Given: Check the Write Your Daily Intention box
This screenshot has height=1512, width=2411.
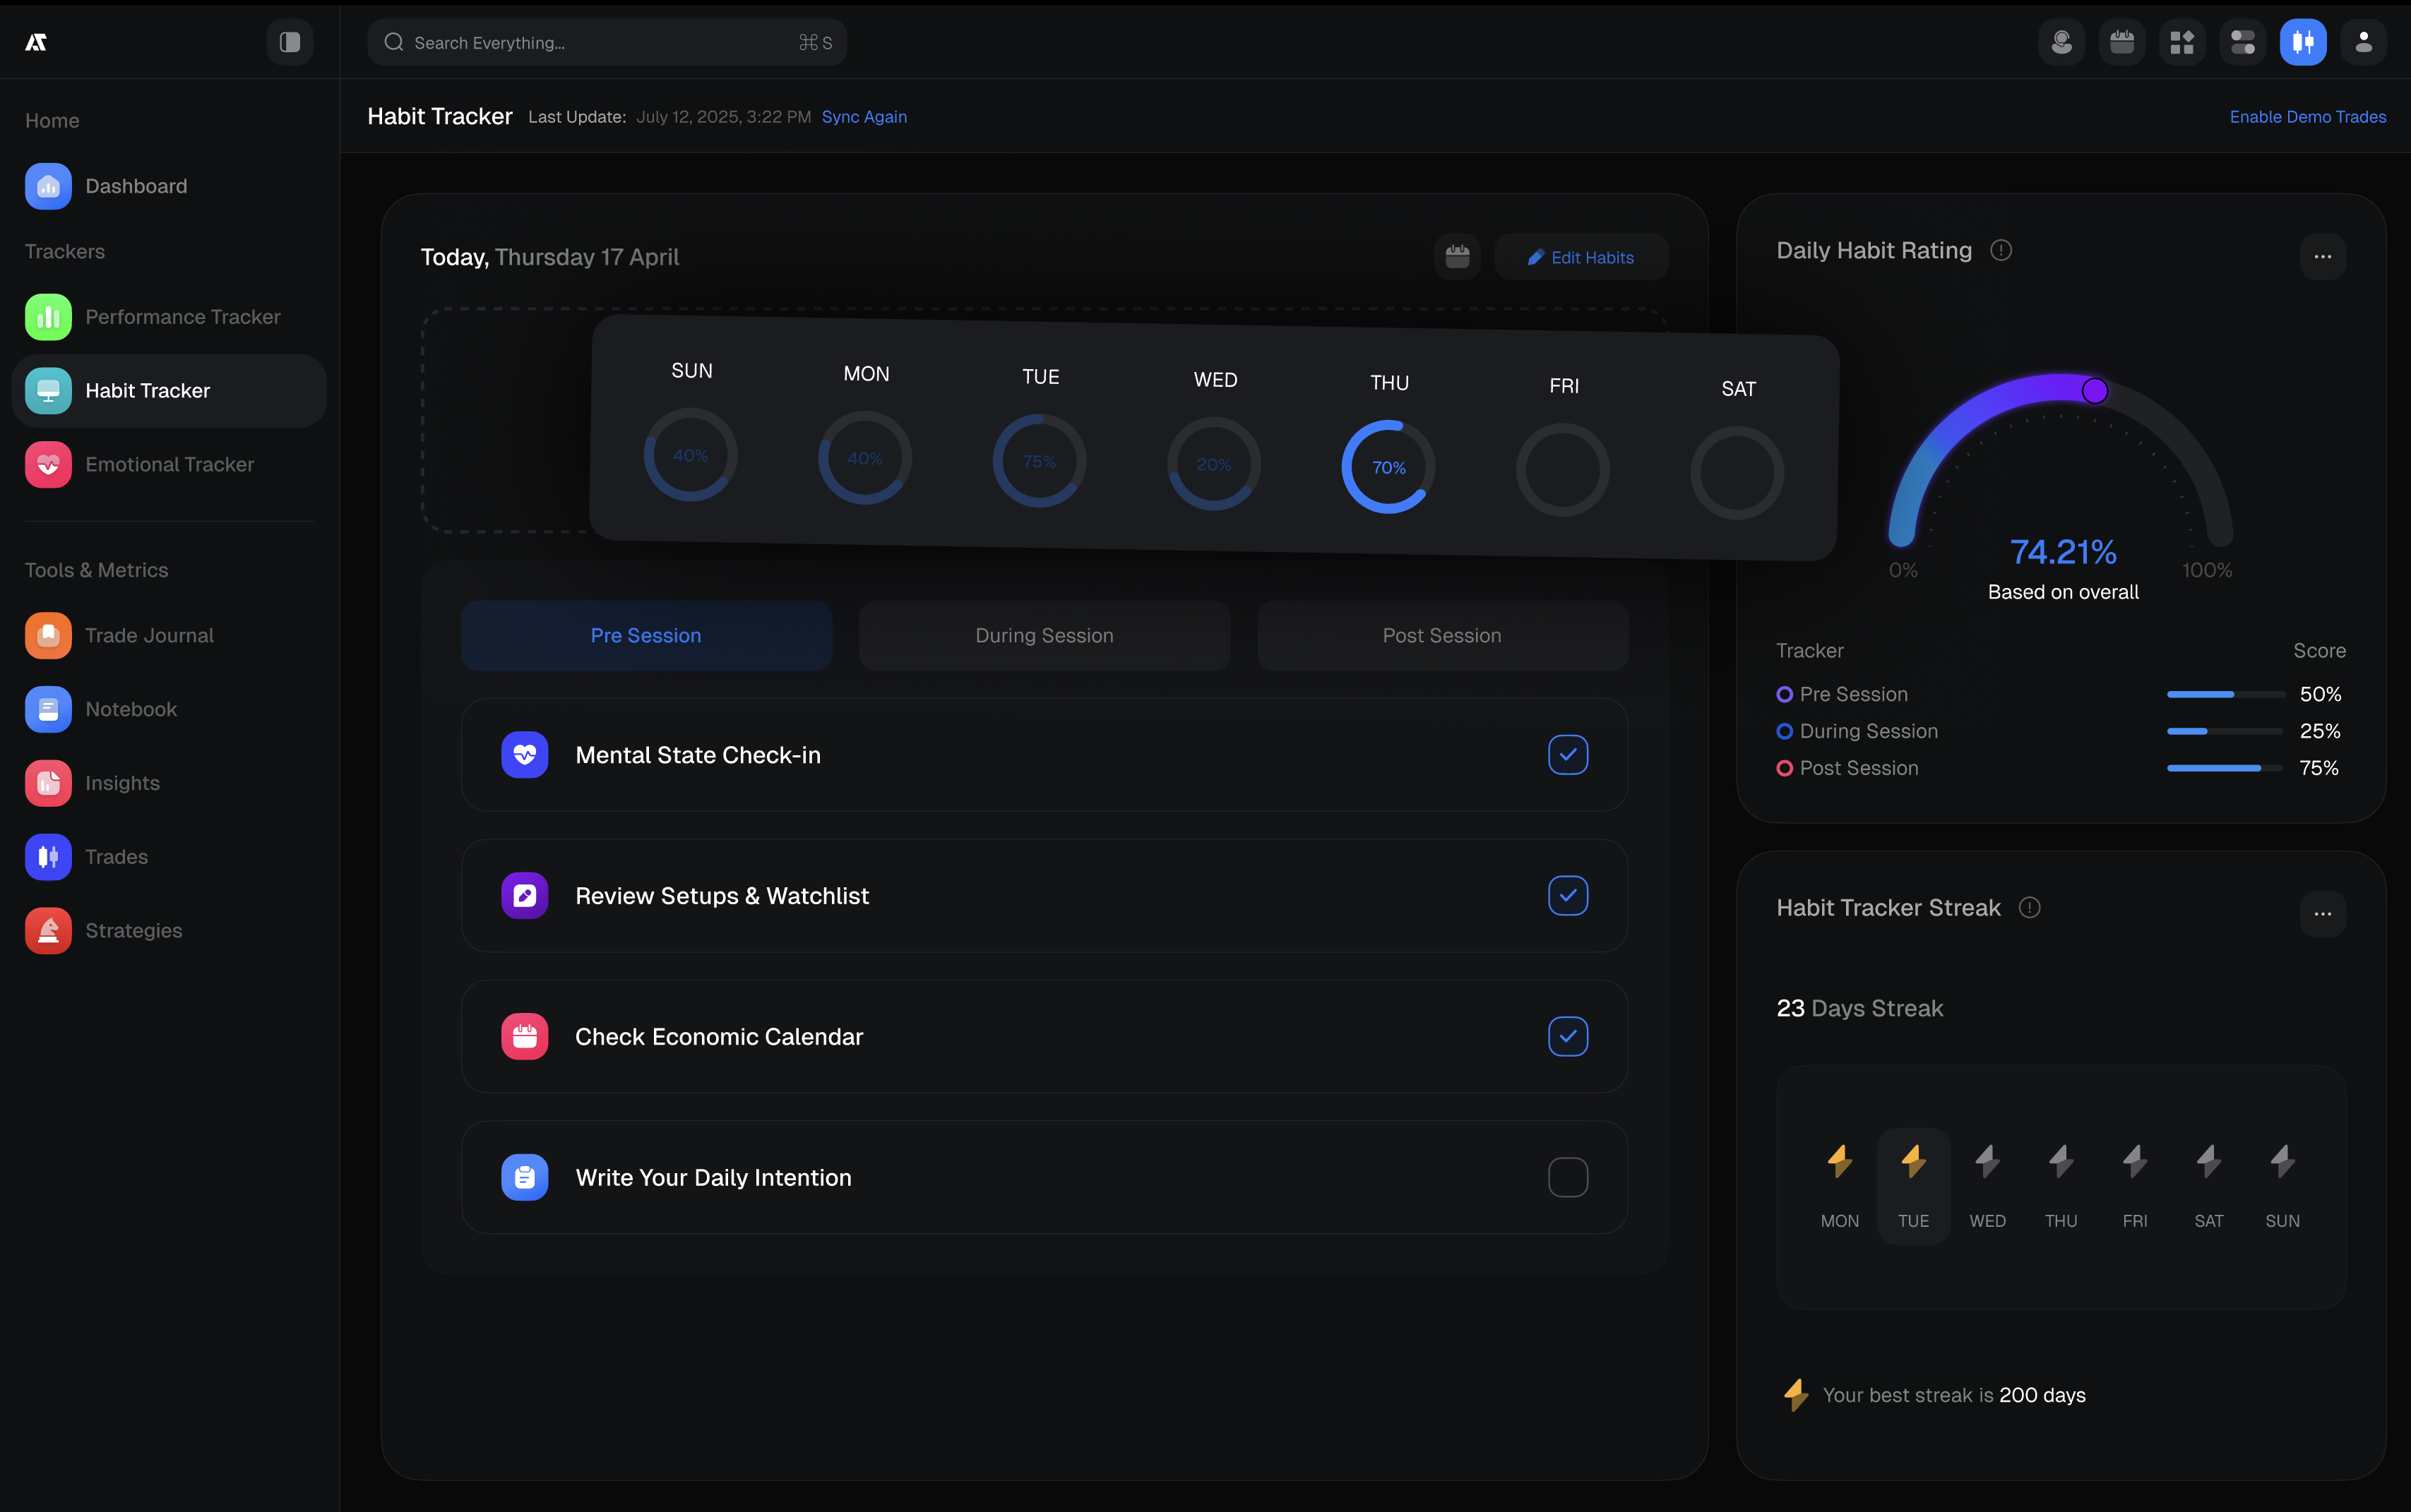Looking at the screenshot, I should (1568, 1177).
